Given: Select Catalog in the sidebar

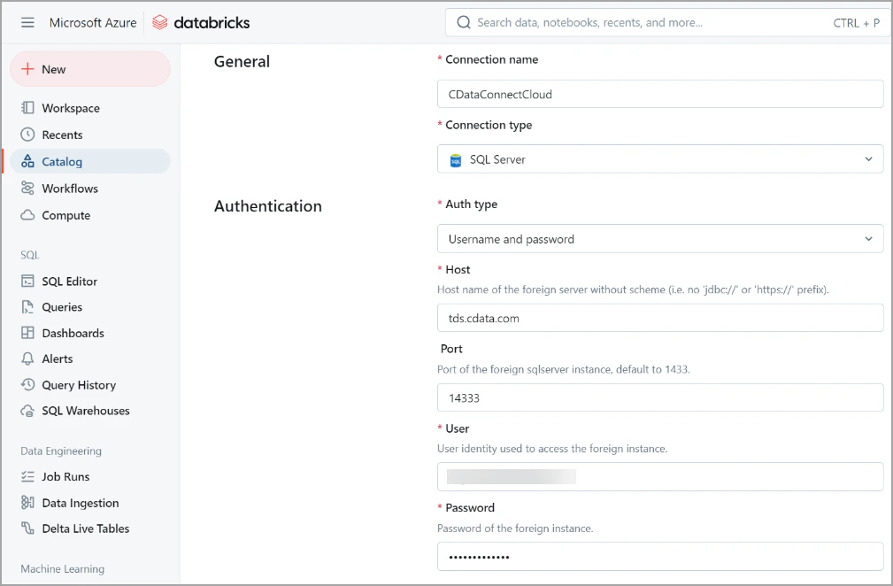Looking at the screenshot, I should (x=90, y=161).
